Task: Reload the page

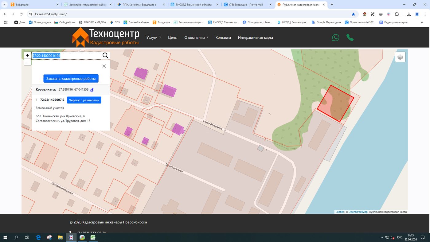Action: (x=21, y=14)
